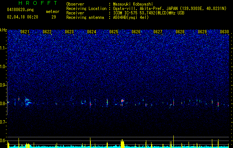
Task: Click the 0621 time marker
Action: pyautogui.click(x=25, y=32)
